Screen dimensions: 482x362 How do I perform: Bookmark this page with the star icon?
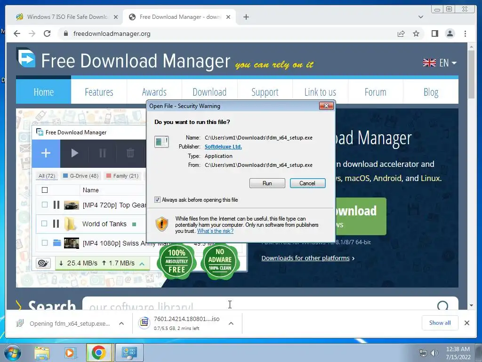tap(416, 33)
